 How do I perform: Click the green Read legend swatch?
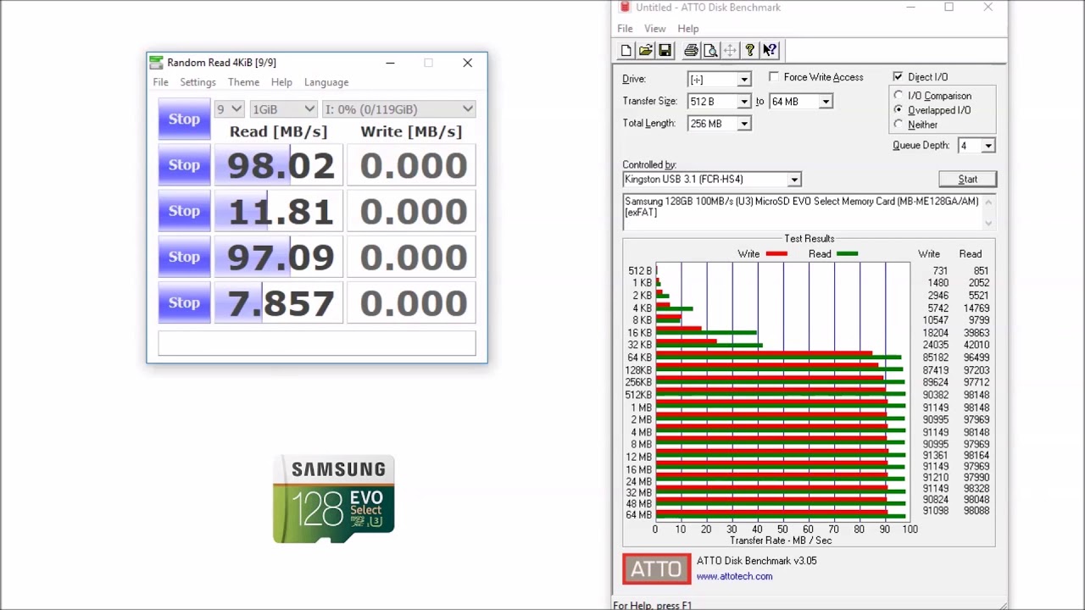pyautogui.click(x=847, y=254)
